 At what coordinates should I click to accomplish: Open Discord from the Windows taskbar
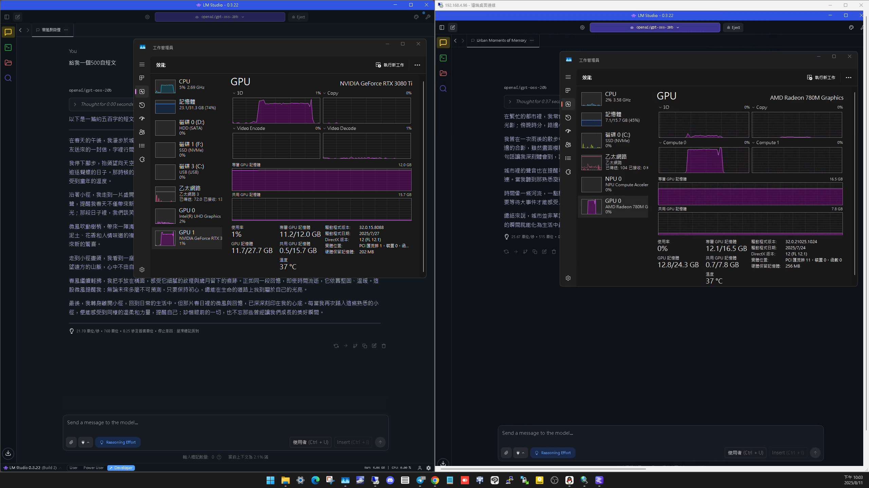[390, 480]
